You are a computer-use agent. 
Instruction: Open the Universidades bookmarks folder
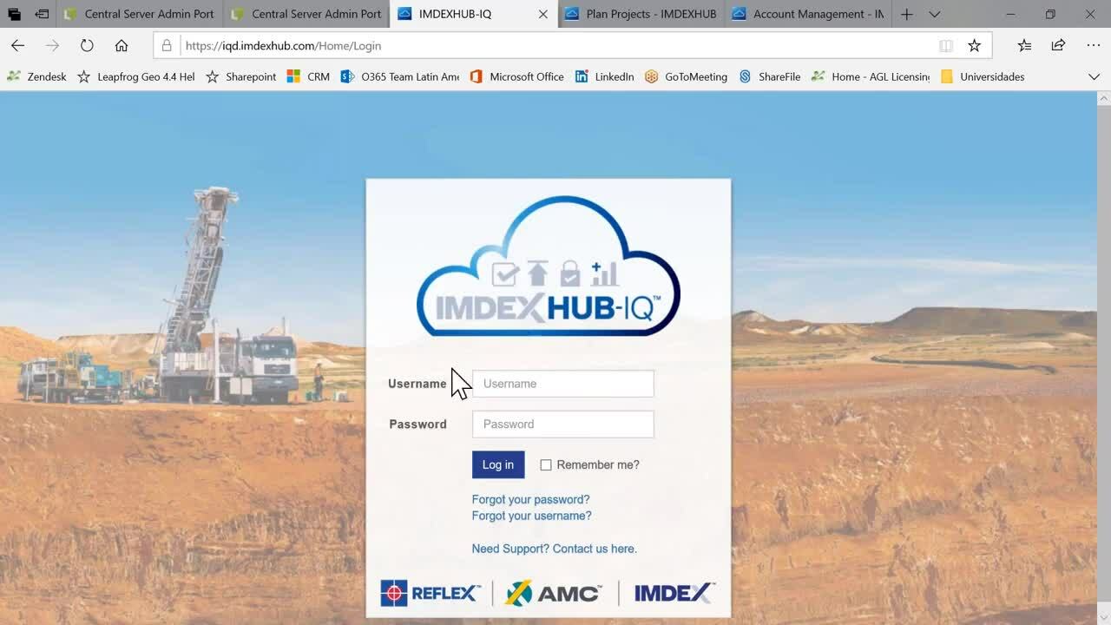coord(982,76)
